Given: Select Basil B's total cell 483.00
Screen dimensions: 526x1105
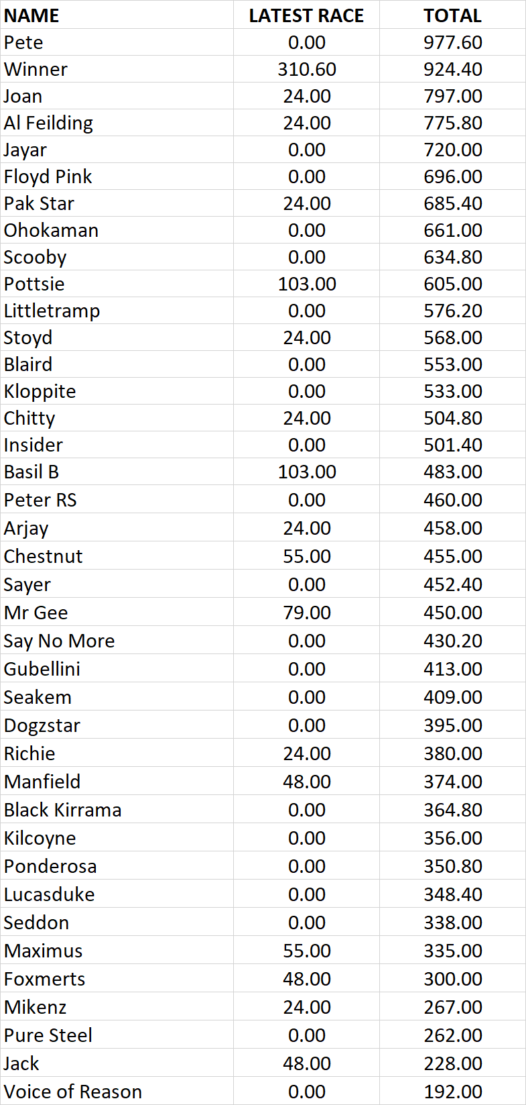Looking at the screenshot, I should click(452, 472).
